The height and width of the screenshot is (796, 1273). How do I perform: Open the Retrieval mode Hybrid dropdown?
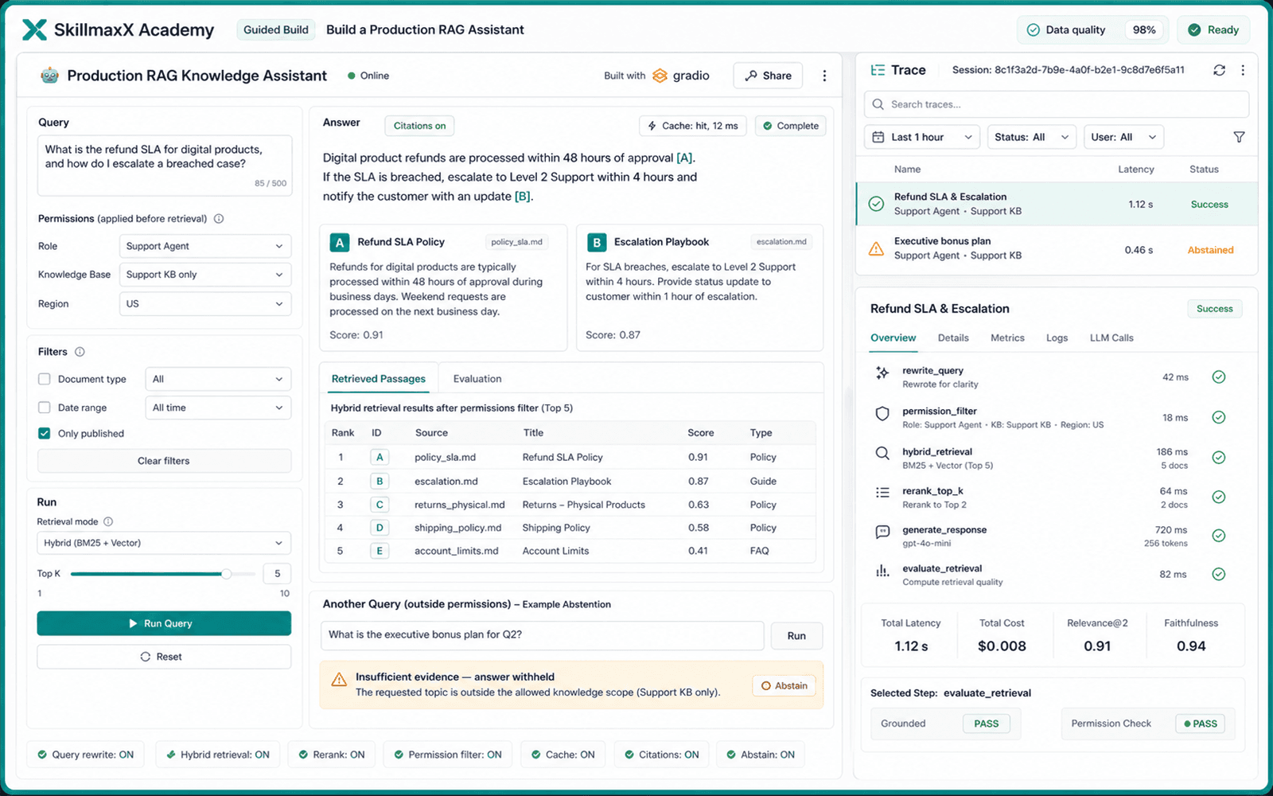[x=164, y=543]
